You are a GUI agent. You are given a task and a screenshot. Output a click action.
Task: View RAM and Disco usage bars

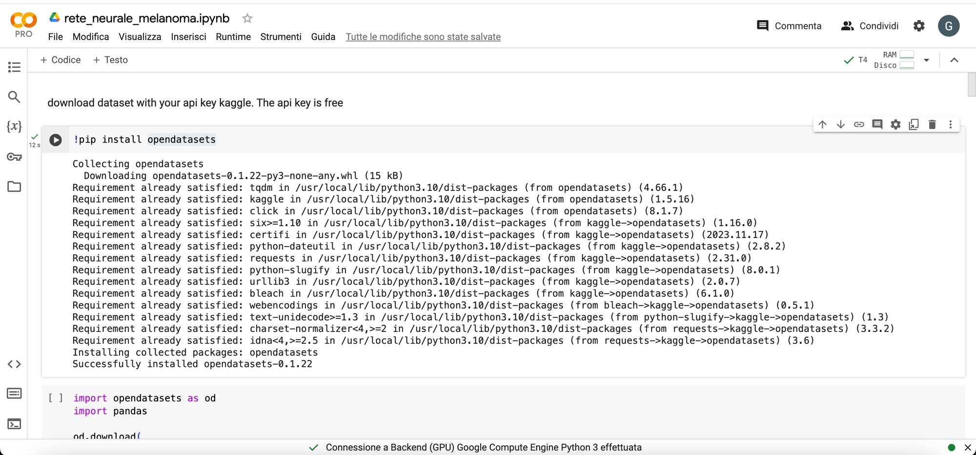click(x=894, y=60)
